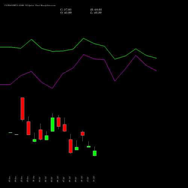Click the close price value C: 57.05

point(66,10)
